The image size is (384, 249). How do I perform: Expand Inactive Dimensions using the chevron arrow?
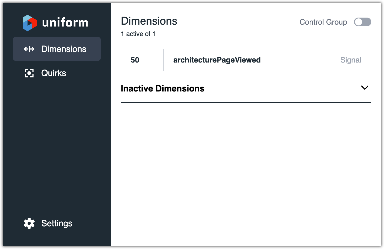[365, 88]
